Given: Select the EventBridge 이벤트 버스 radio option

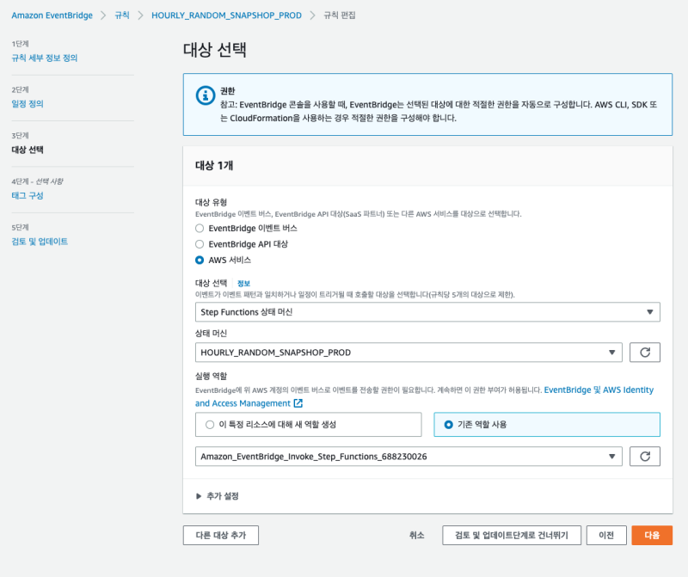Looking at the screenshot, I should click(x=200, y=229).
